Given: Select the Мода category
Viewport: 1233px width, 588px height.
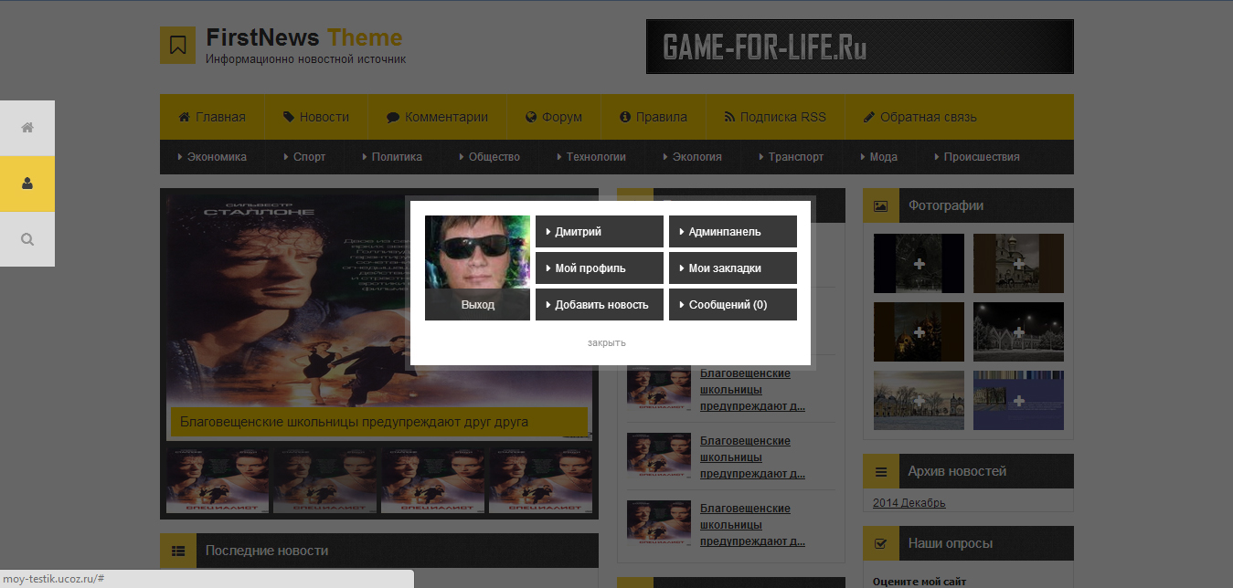Looking at the screenshot, I should [879, 157].
